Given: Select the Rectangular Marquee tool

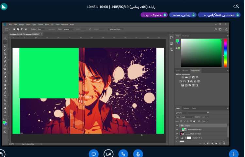Looking at the screenshot, I should 5,42.
